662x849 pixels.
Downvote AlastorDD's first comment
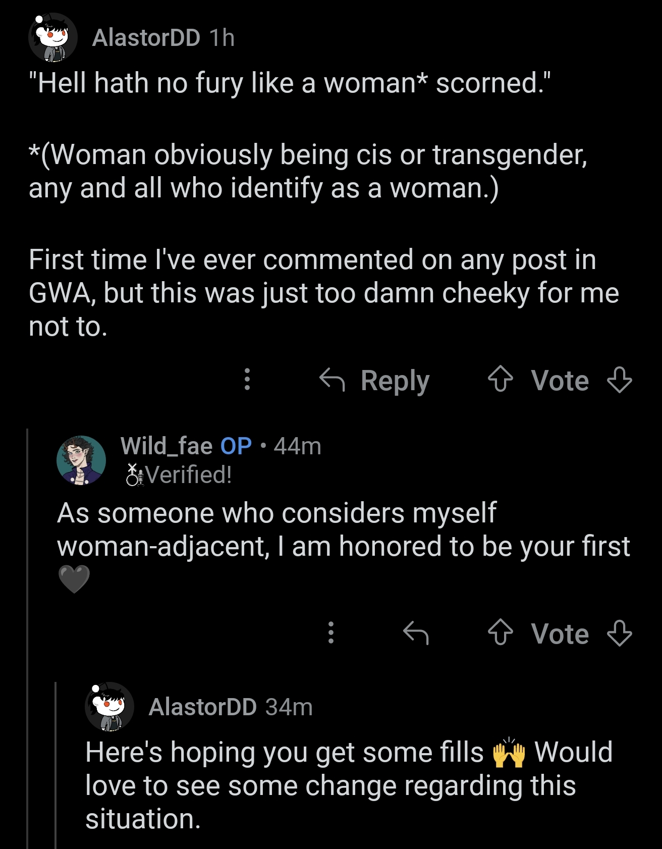pyautogui.click(x=619, y=380)
